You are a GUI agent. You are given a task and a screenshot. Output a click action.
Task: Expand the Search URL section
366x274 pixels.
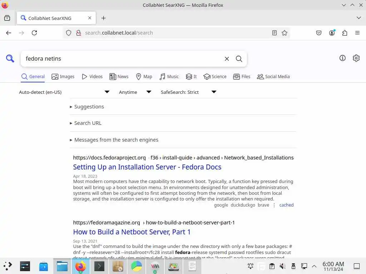coord(88,123)
